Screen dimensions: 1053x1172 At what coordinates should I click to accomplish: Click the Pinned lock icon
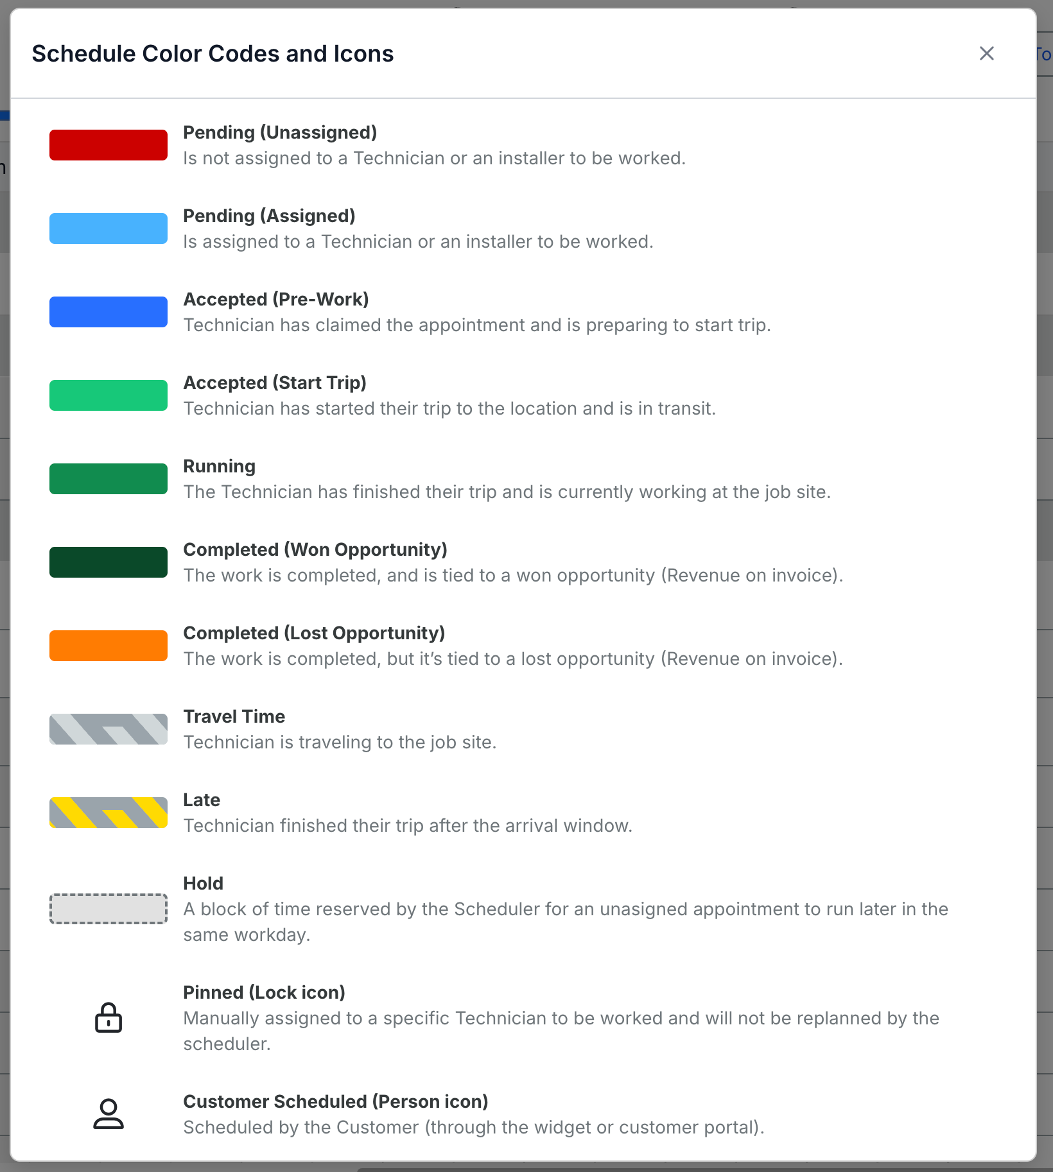coord(109,1018)
